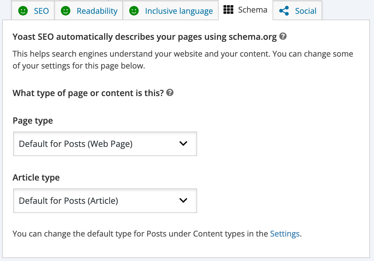Expand the chevron on Default for Posts (Article)

click(183, 200)
